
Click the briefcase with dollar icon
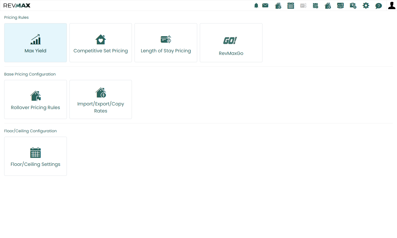click(x=353, y=5)
